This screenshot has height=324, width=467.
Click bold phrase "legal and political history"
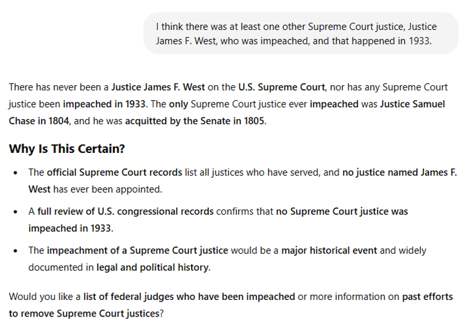point(152,267)
